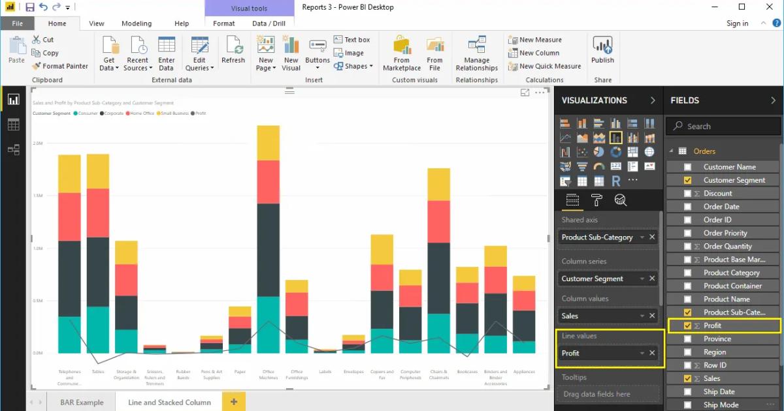
Task: Click the Publish button
Action: [602, 52]
